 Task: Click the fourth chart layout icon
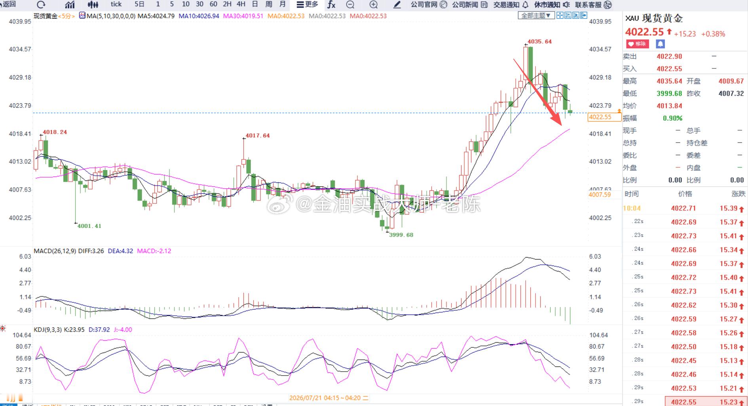583,15
